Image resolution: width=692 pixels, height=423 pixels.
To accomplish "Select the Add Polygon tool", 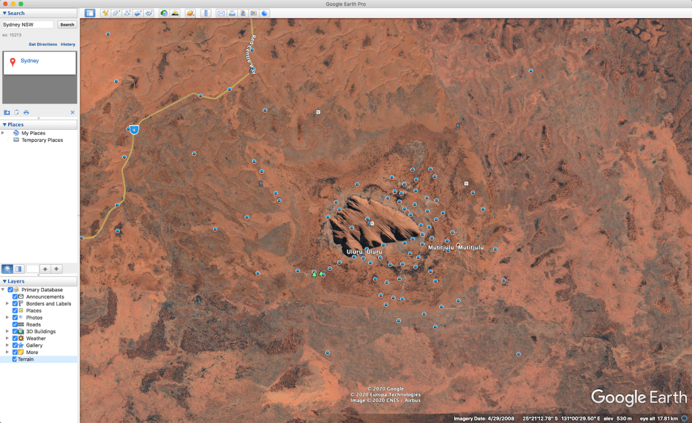I will 116,14.
